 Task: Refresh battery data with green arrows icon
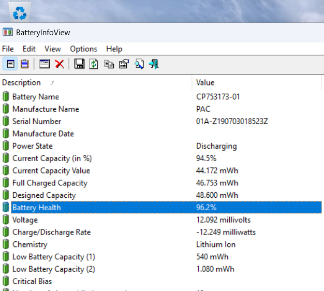pos(94,64)
